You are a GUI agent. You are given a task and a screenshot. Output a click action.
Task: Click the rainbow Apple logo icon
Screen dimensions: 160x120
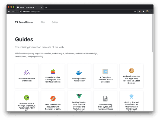pyautogui.click(x=53, y=71)
